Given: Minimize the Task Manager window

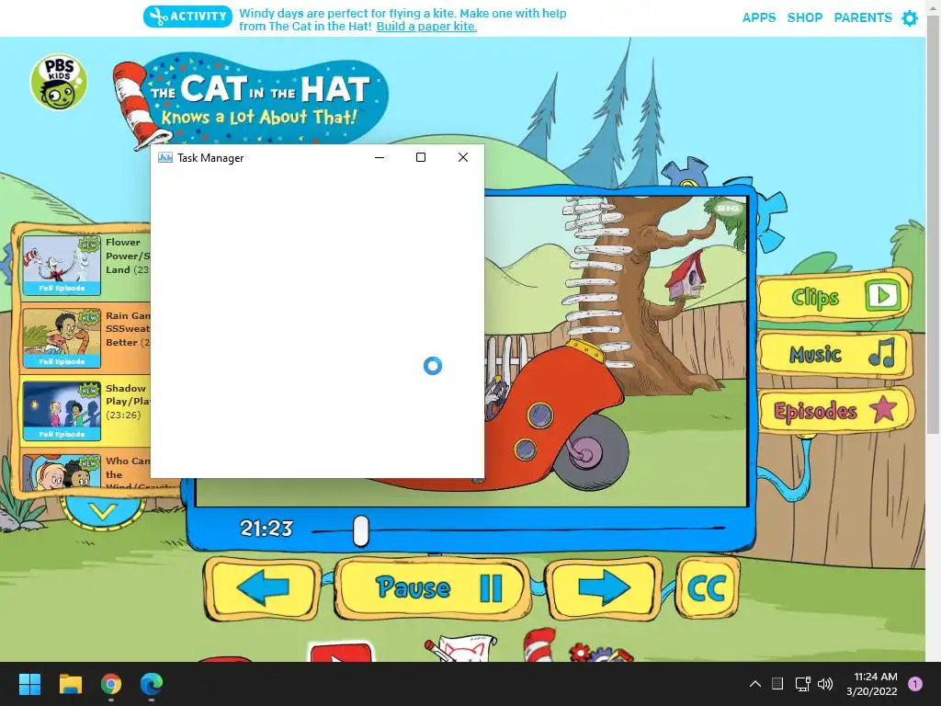Looking at the screenshot, I should click(380, 157).
